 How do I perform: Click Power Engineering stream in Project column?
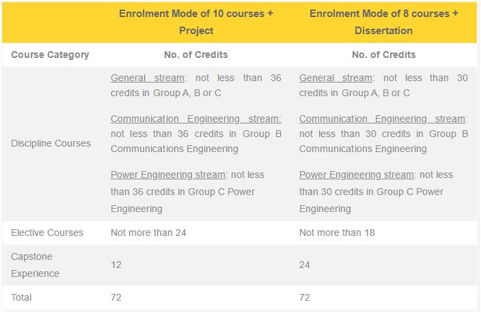168,175
